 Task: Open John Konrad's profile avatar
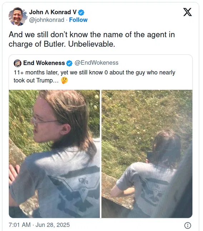tap(18, 16)
